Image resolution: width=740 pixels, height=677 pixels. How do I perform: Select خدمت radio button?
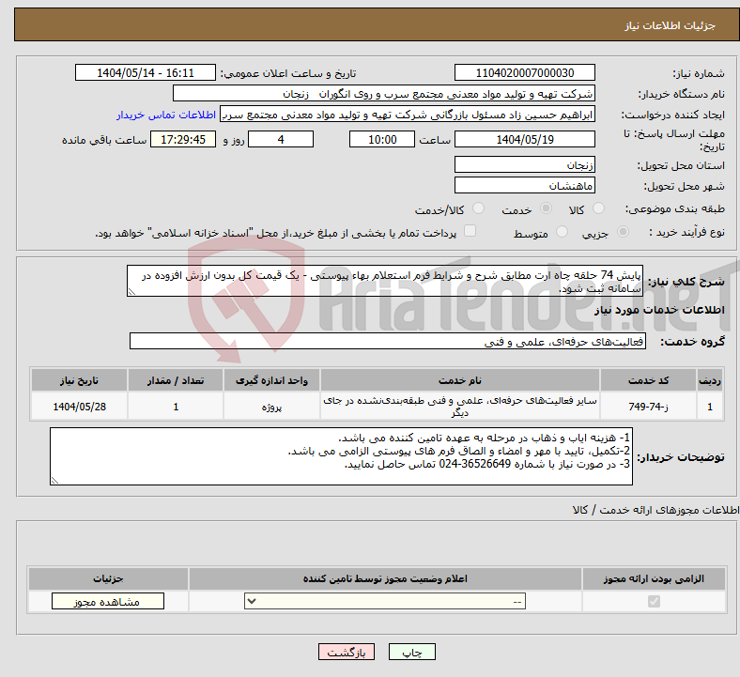pyautogui.click(x=546, y=208)
